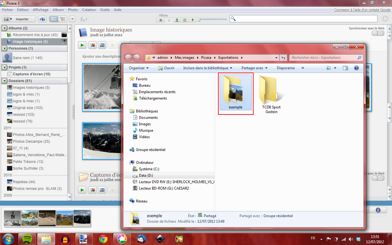Open the Outils menu
This screenshot has height=245, width=392.
click(x=105, y=10)
